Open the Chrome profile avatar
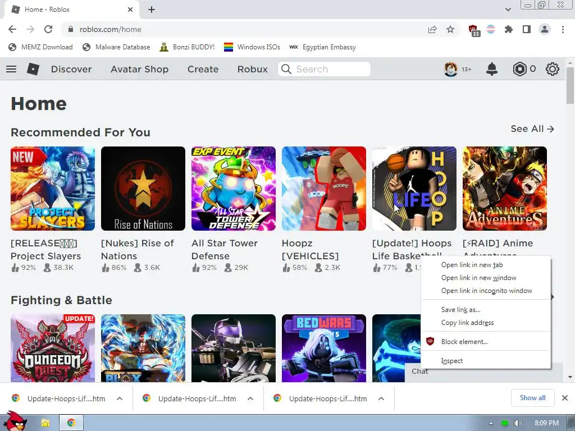This screenshot has width=575, height=431. pos(545,29)
